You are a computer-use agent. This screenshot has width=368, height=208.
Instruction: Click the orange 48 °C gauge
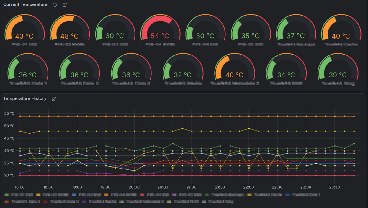click(x=69, y=29)
